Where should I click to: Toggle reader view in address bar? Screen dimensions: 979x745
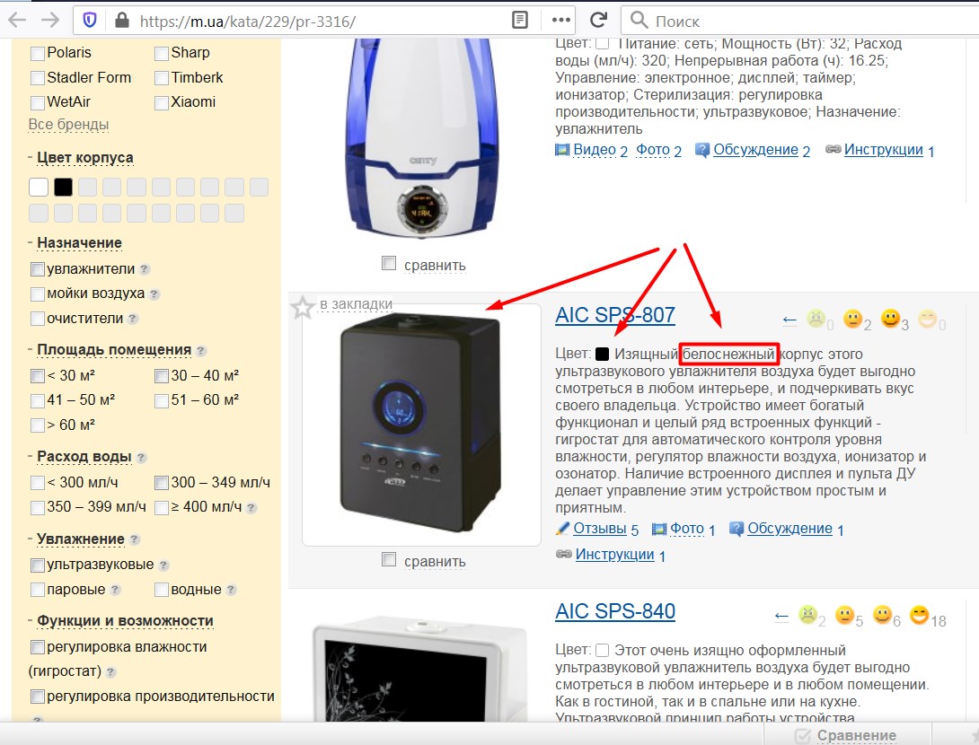pos(519,20)
